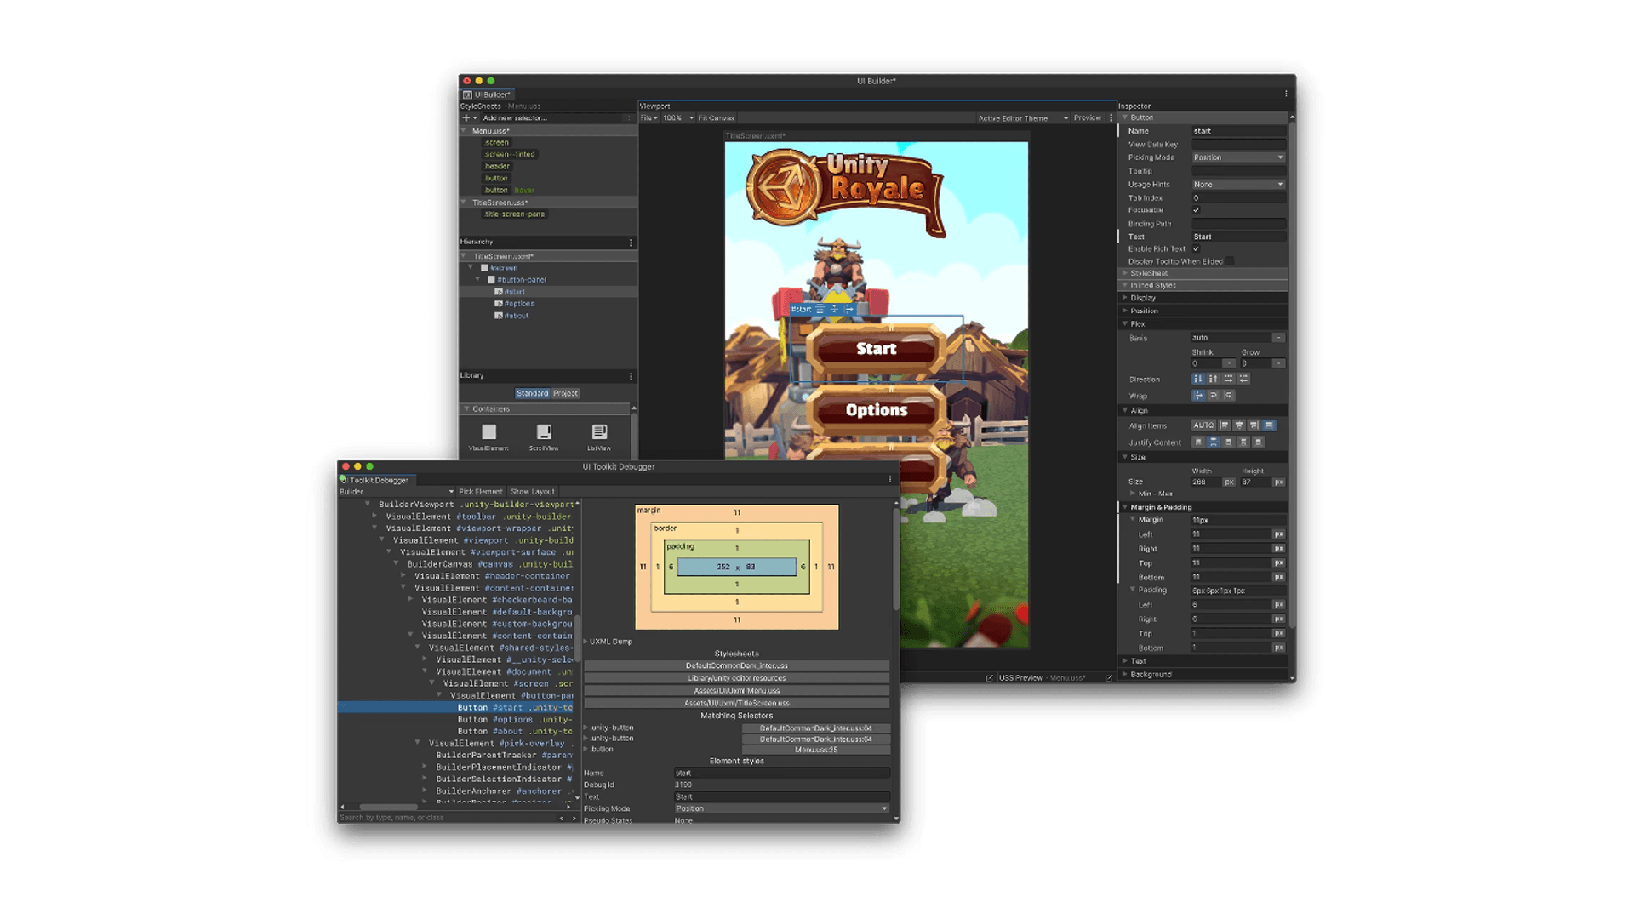1634x919 pixels.
Task: Select flex direction row icon
Action: click(1229, 379)
